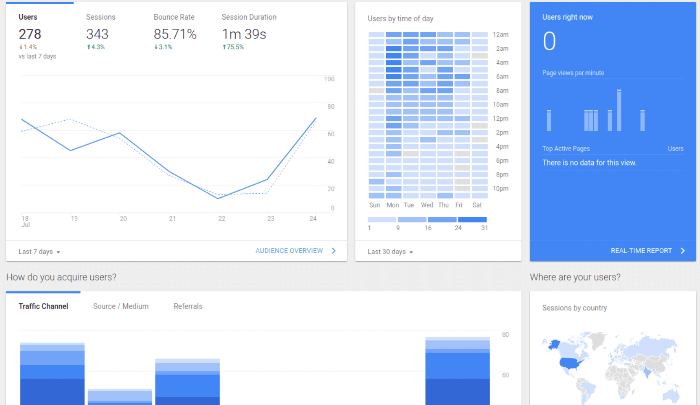The height and width of the screenshot is (405, 700).
Task: Click the 'Mon' day label on heatmap
Action: pyautogui.click(x=392, y=205)
